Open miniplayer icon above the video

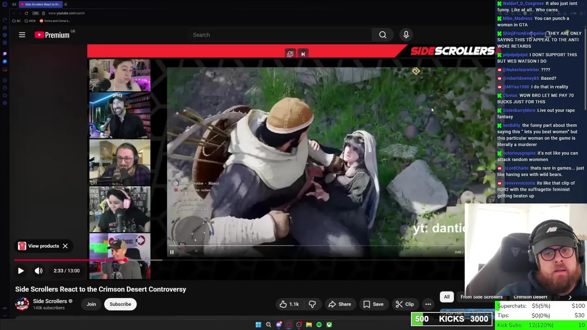pyautogui.click(x=290, y=54)
